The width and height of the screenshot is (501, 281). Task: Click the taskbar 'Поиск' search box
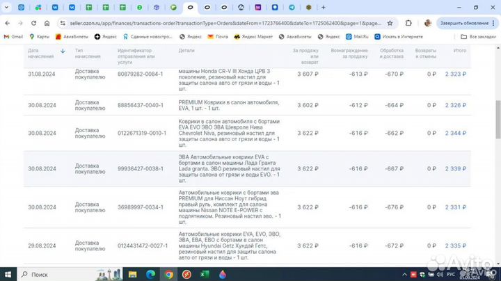click(x=70, y=274)
